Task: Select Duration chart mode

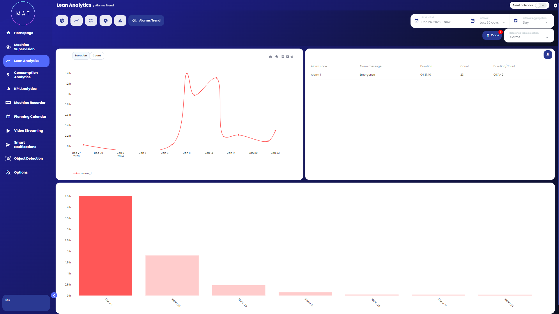Action: tap(81, 56)
